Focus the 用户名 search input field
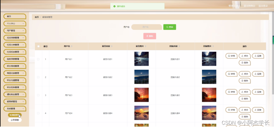274x128 pixels. click(x=146, y=27)
